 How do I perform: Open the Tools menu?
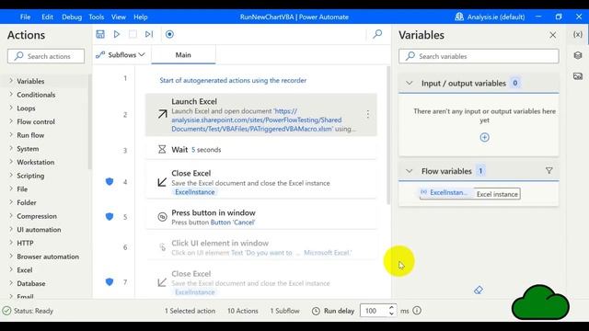coord(96,17)
